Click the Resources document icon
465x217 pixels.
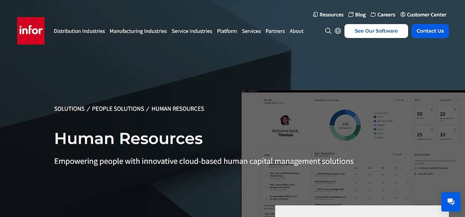(315, 15)
